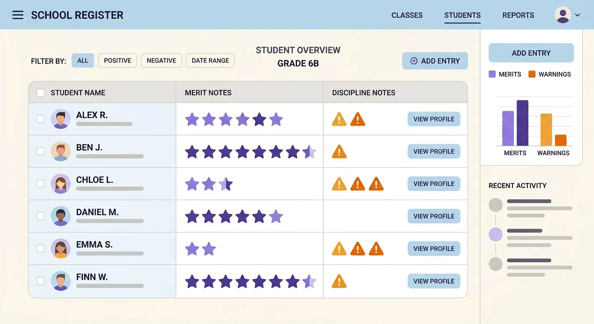Tick the checkbox for Daniel M.

[40, 216]
